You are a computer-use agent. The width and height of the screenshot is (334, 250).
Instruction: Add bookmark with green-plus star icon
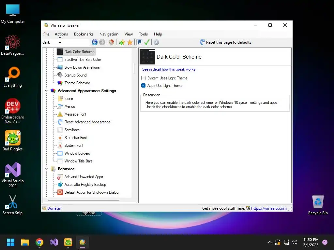(122, 42)
